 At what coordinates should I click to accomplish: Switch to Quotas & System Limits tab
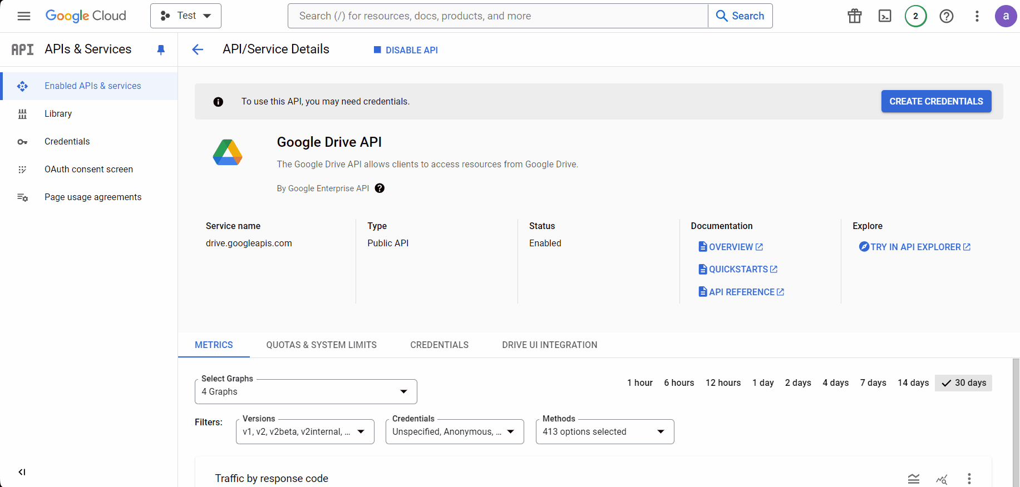322,345
